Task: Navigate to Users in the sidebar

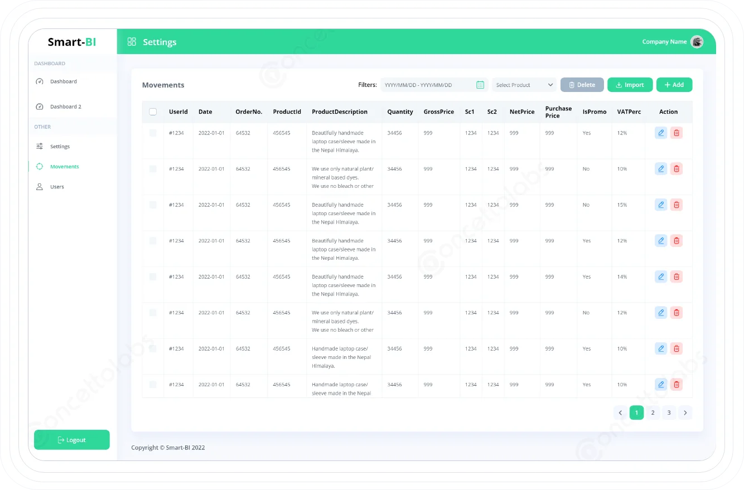Action: (57, 187)
